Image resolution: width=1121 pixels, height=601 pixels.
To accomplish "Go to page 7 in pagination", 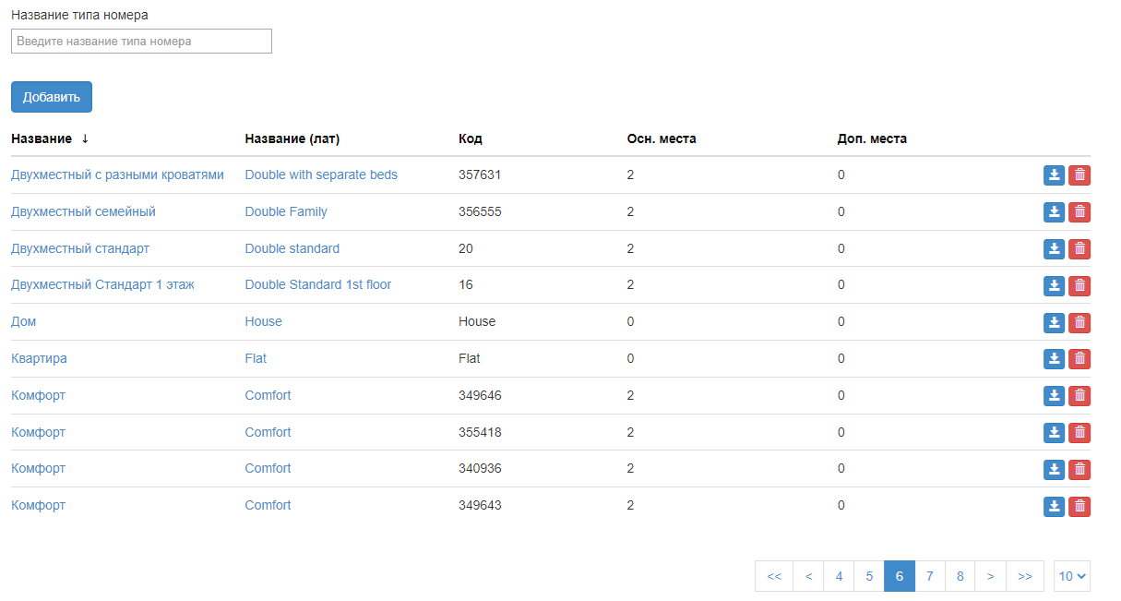I will [x=929, y=576].
